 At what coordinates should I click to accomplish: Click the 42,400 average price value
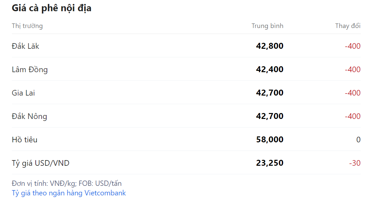point(270,70)
